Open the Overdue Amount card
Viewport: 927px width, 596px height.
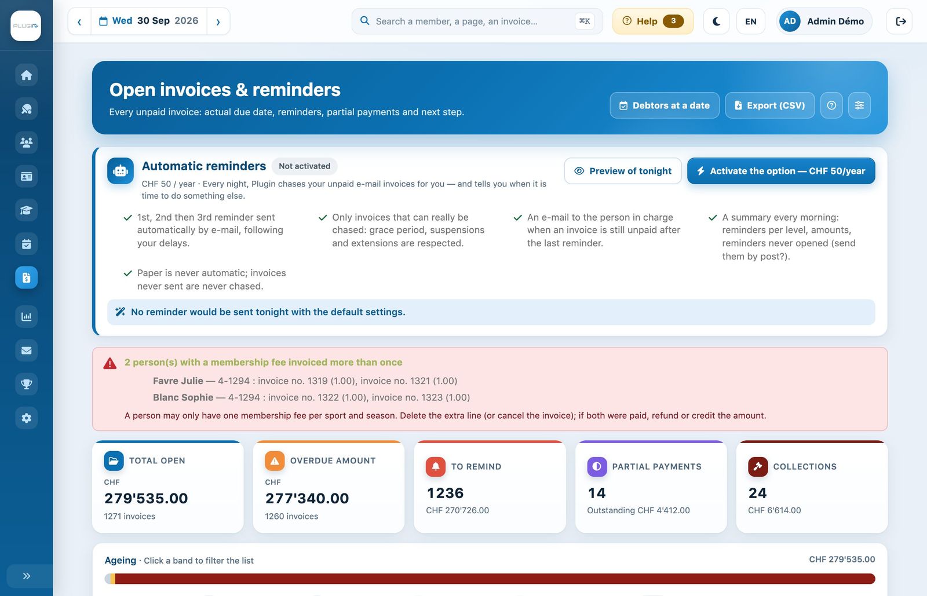pyautogui.click(x=329, y=487)
